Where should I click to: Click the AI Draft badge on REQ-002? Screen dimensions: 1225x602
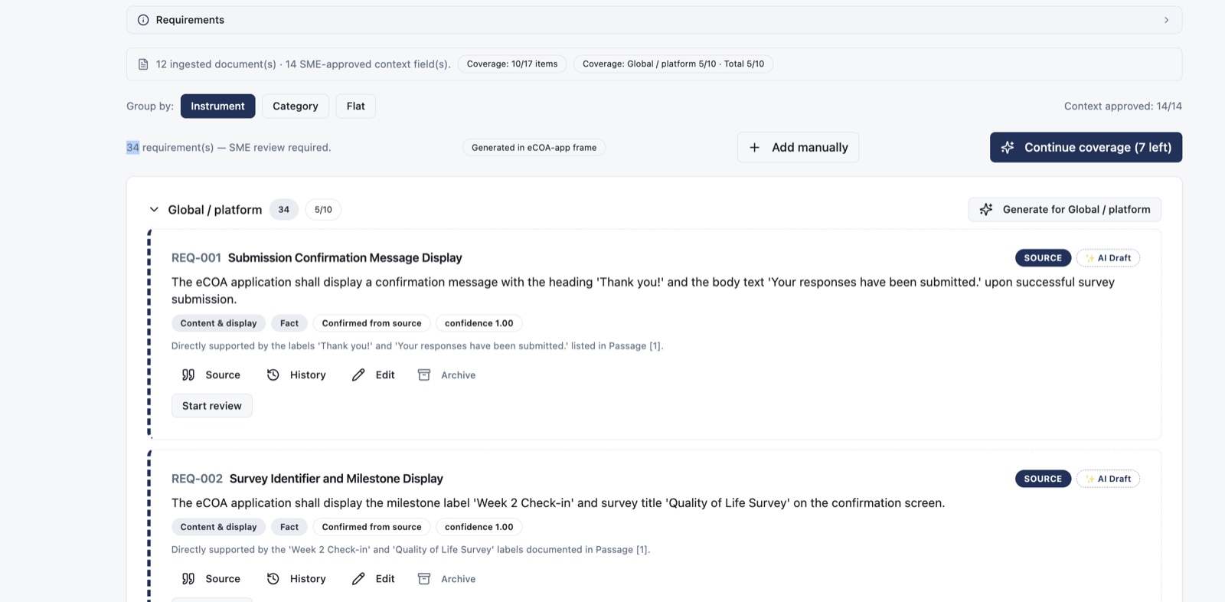(x=1108, y=479)
